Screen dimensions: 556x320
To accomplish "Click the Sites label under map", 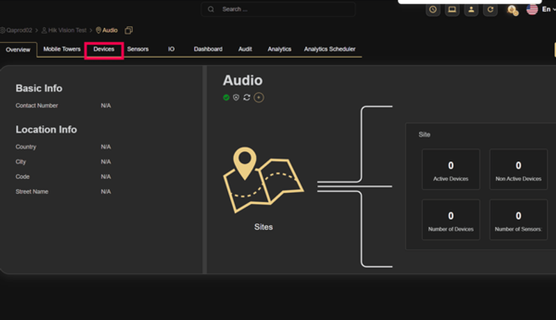I will (263, 227).
